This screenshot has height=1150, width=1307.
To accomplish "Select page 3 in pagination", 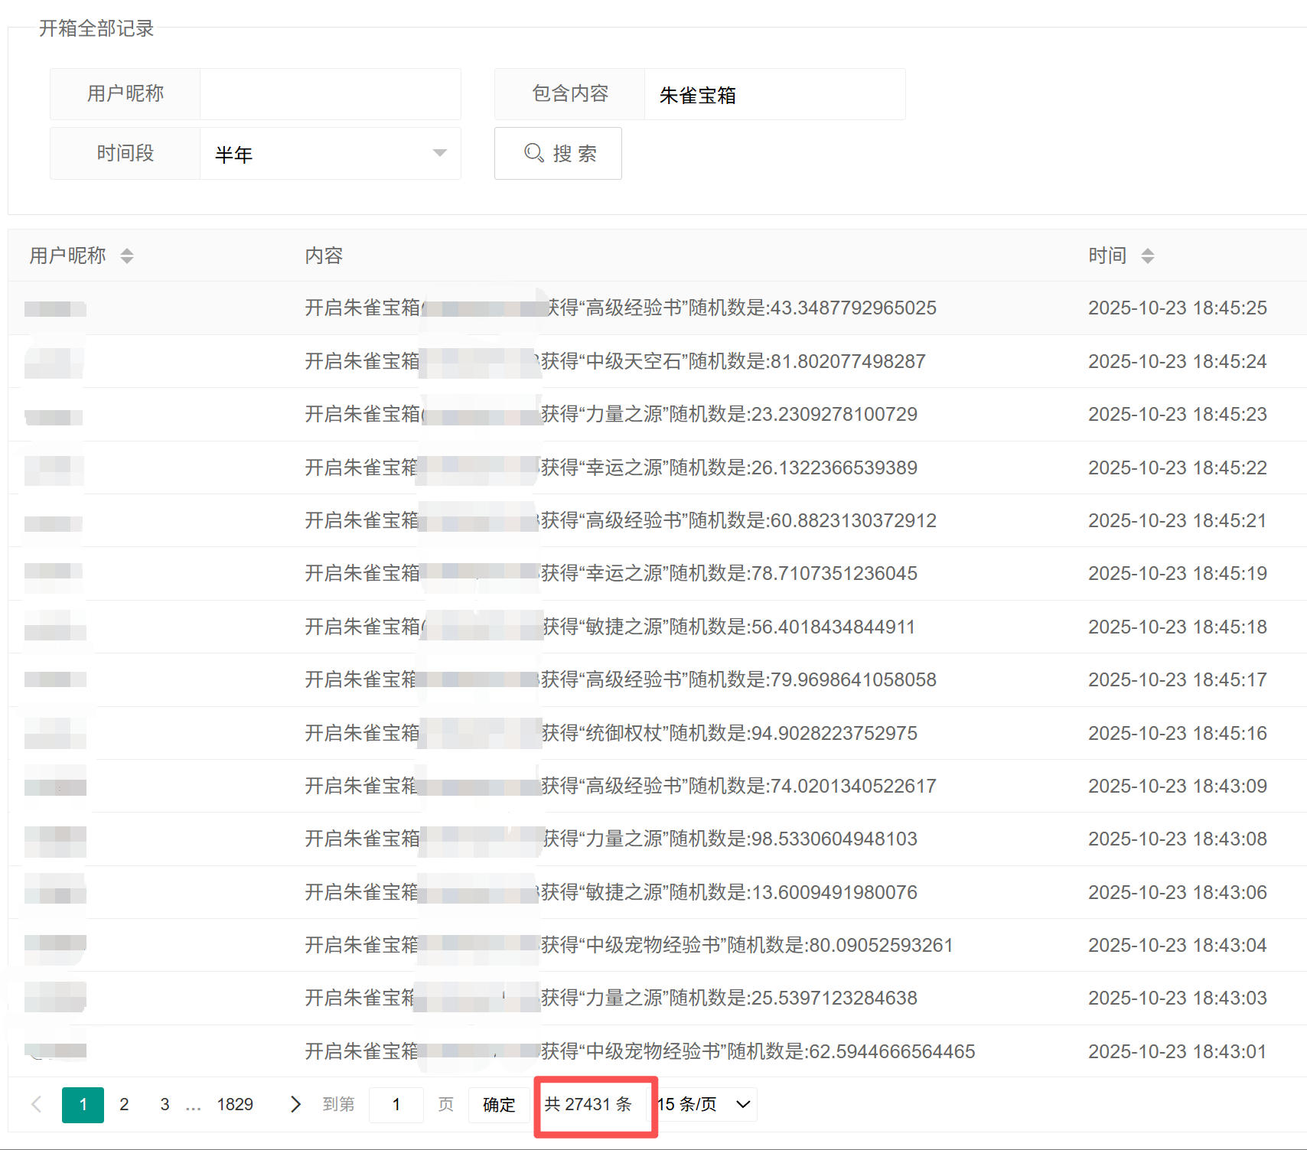I will [165, 1104].
